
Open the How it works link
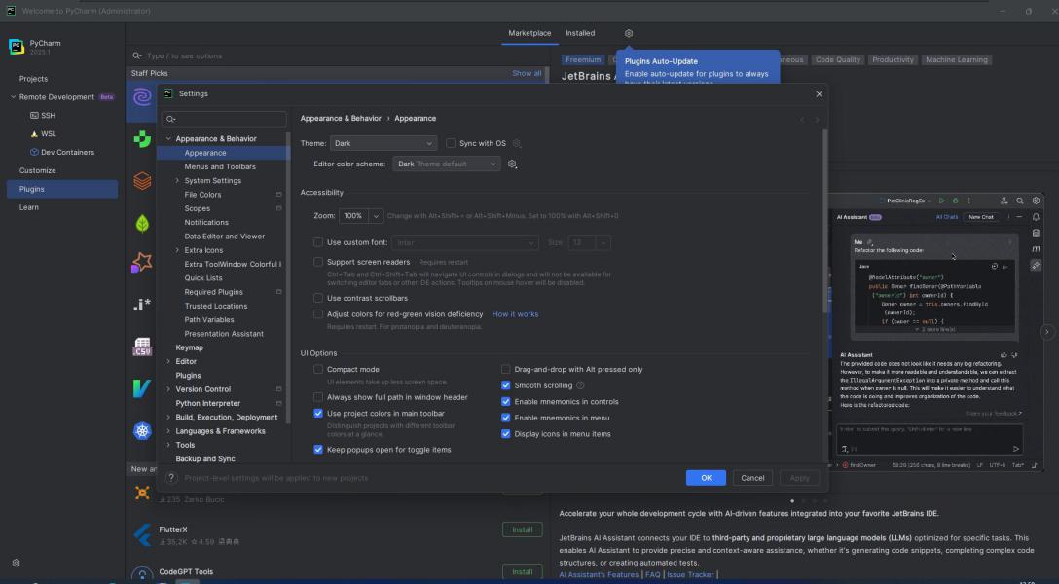pyautogui.click(x=515, y=314)
